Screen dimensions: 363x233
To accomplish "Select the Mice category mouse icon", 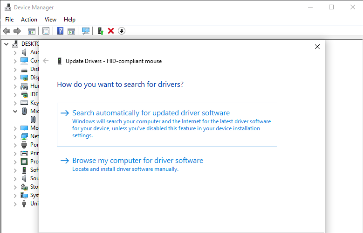I will click(x=24, y=111).
